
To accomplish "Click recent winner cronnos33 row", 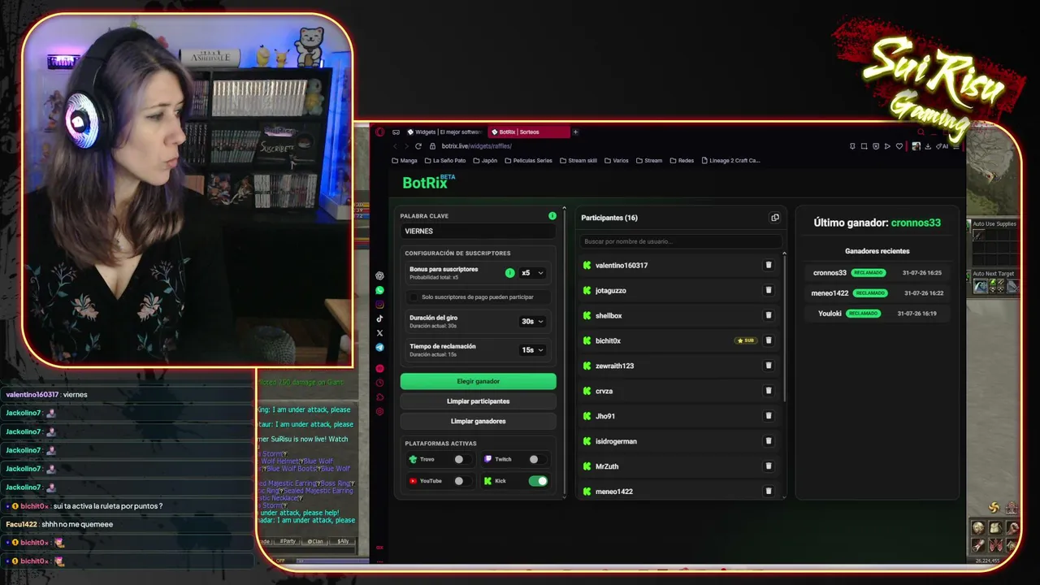I will coord(877,273).
